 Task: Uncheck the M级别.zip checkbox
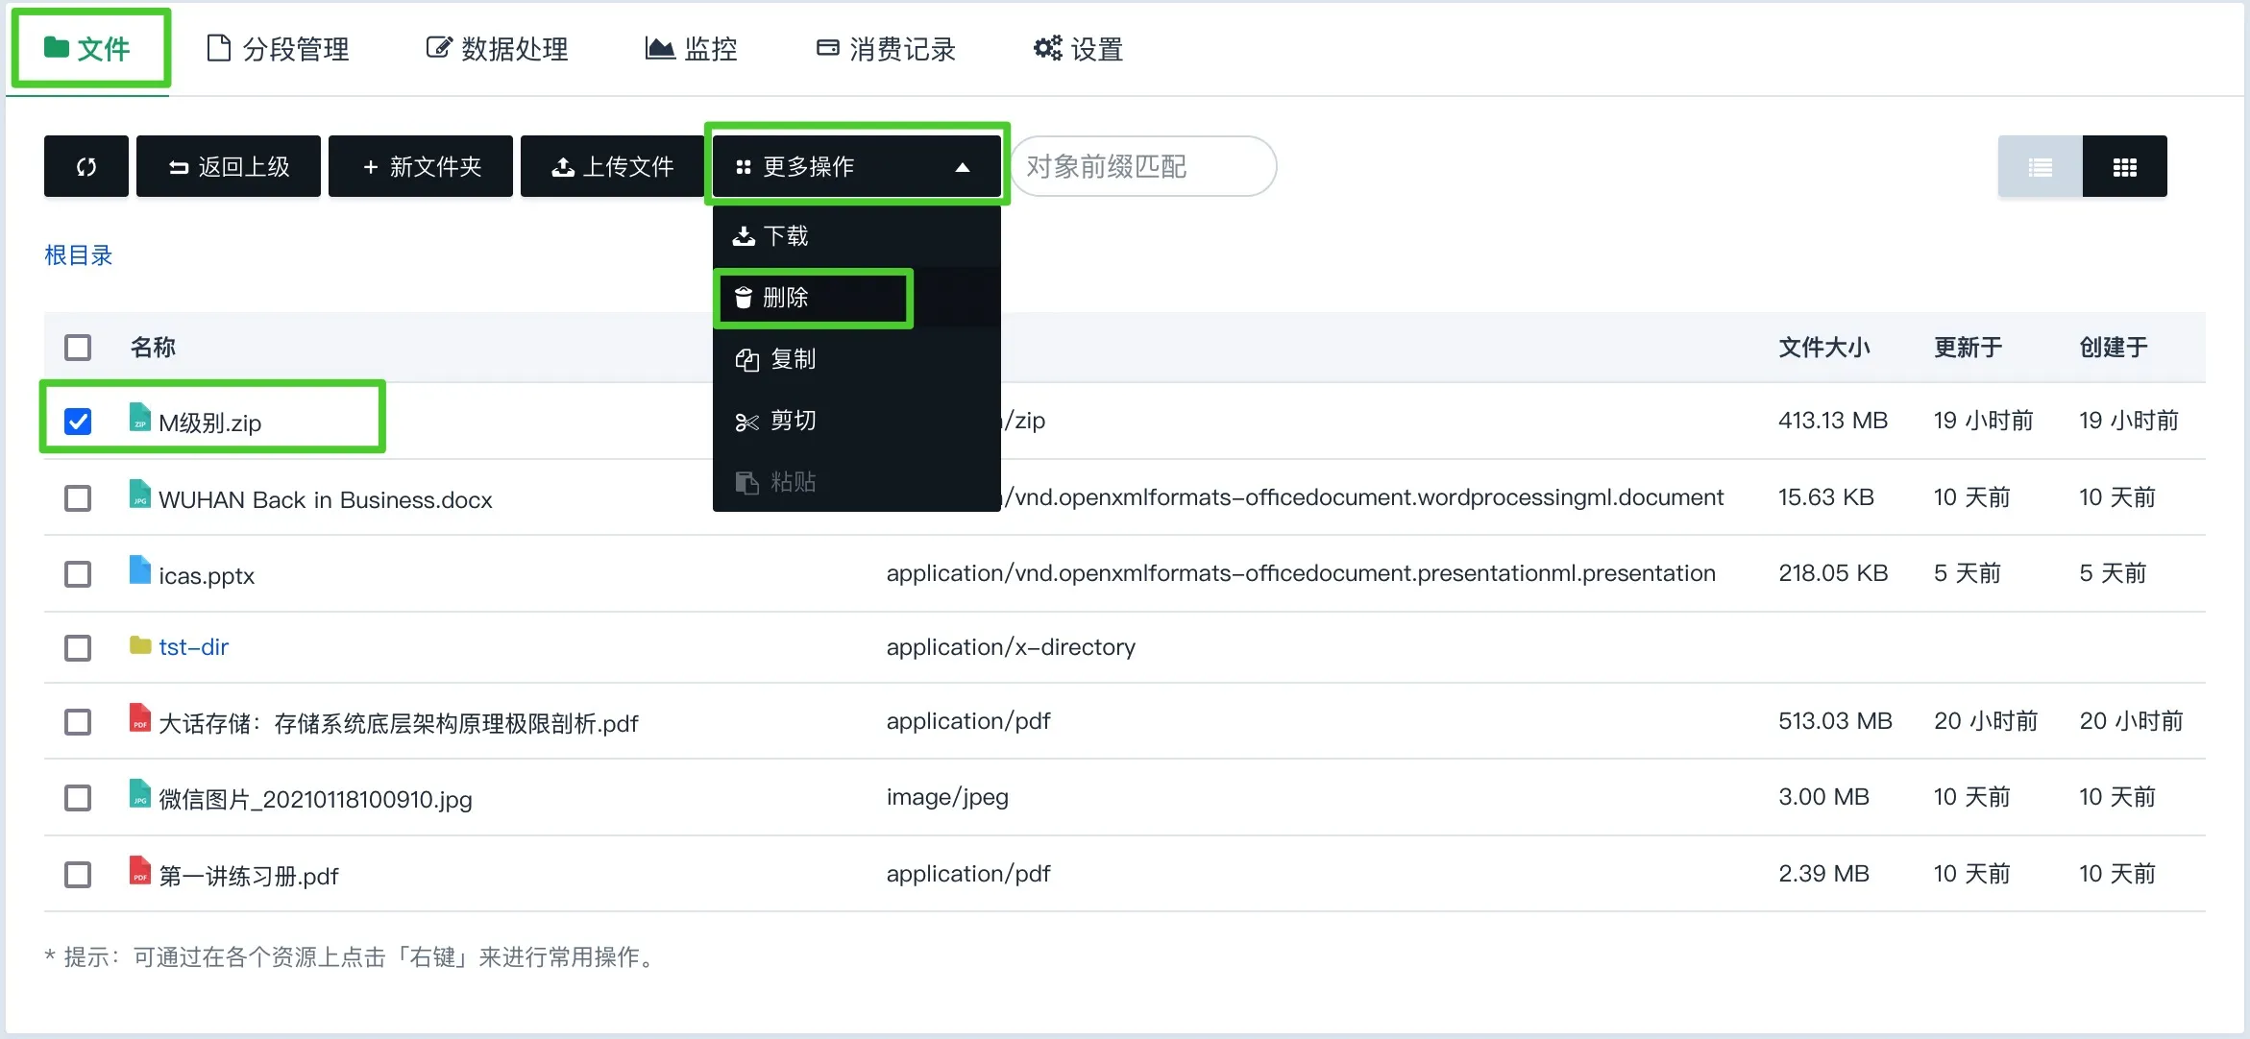tap(78, 420)
